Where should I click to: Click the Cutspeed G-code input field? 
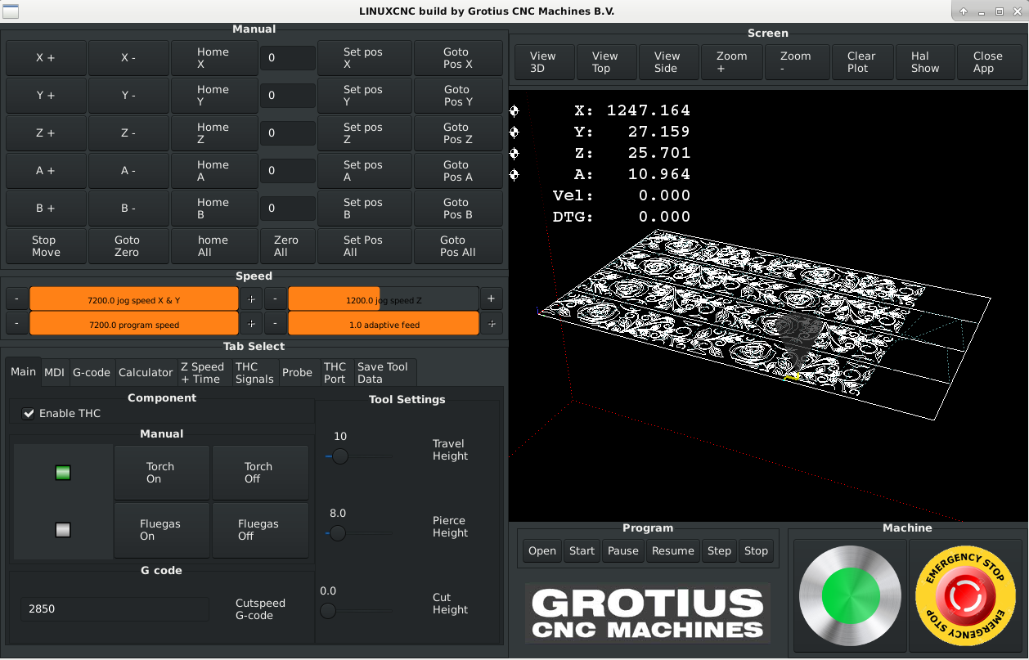pyautogui.click(x=115, y=608)
